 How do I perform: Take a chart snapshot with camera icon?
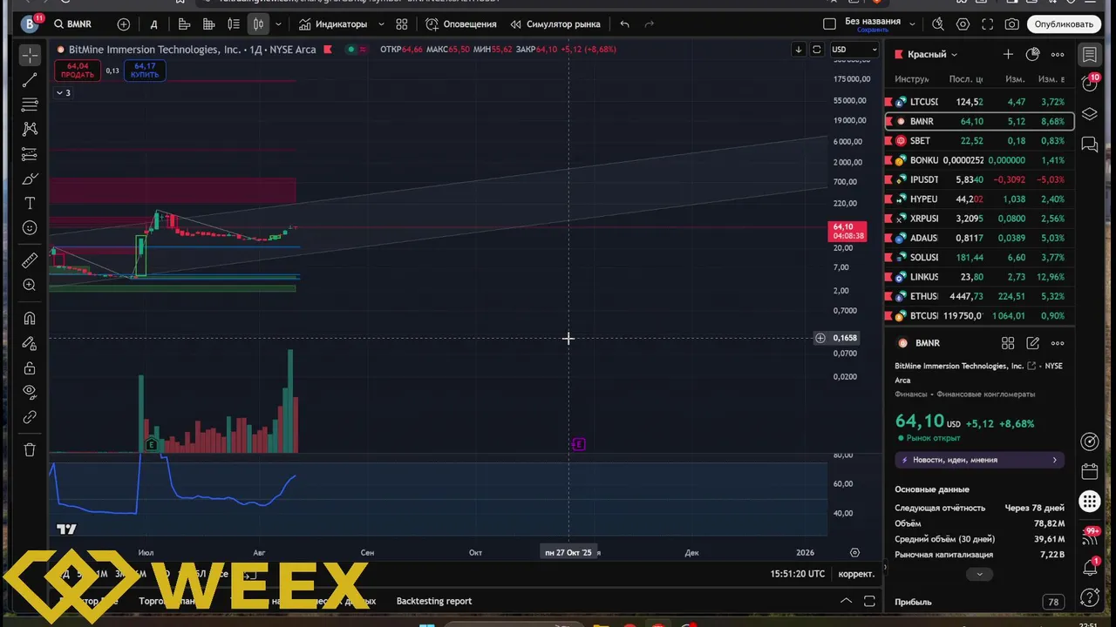pyautogui.click(x=1011, y=24)
